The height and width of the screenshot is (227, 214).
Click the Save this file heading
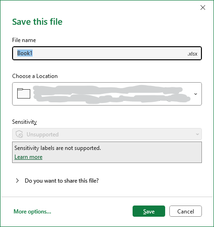[x=37, y=21]
